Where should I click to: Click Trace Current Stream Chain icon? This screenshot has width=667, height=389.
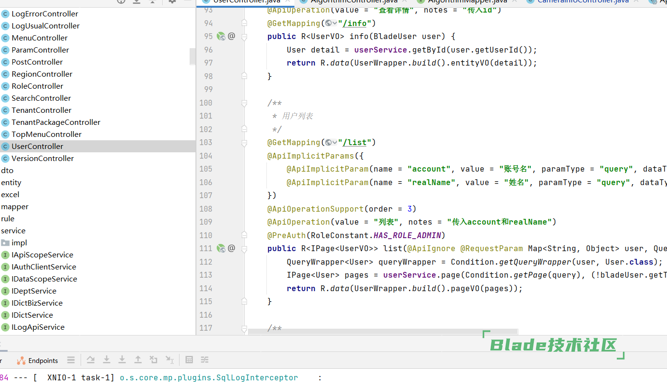tap(205, 360)
